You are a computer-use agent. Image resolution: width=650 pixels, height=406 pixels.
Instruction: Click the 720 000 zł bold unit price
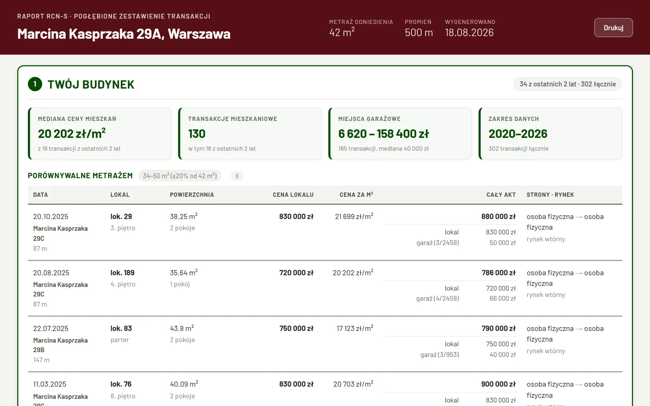[297, 273]
